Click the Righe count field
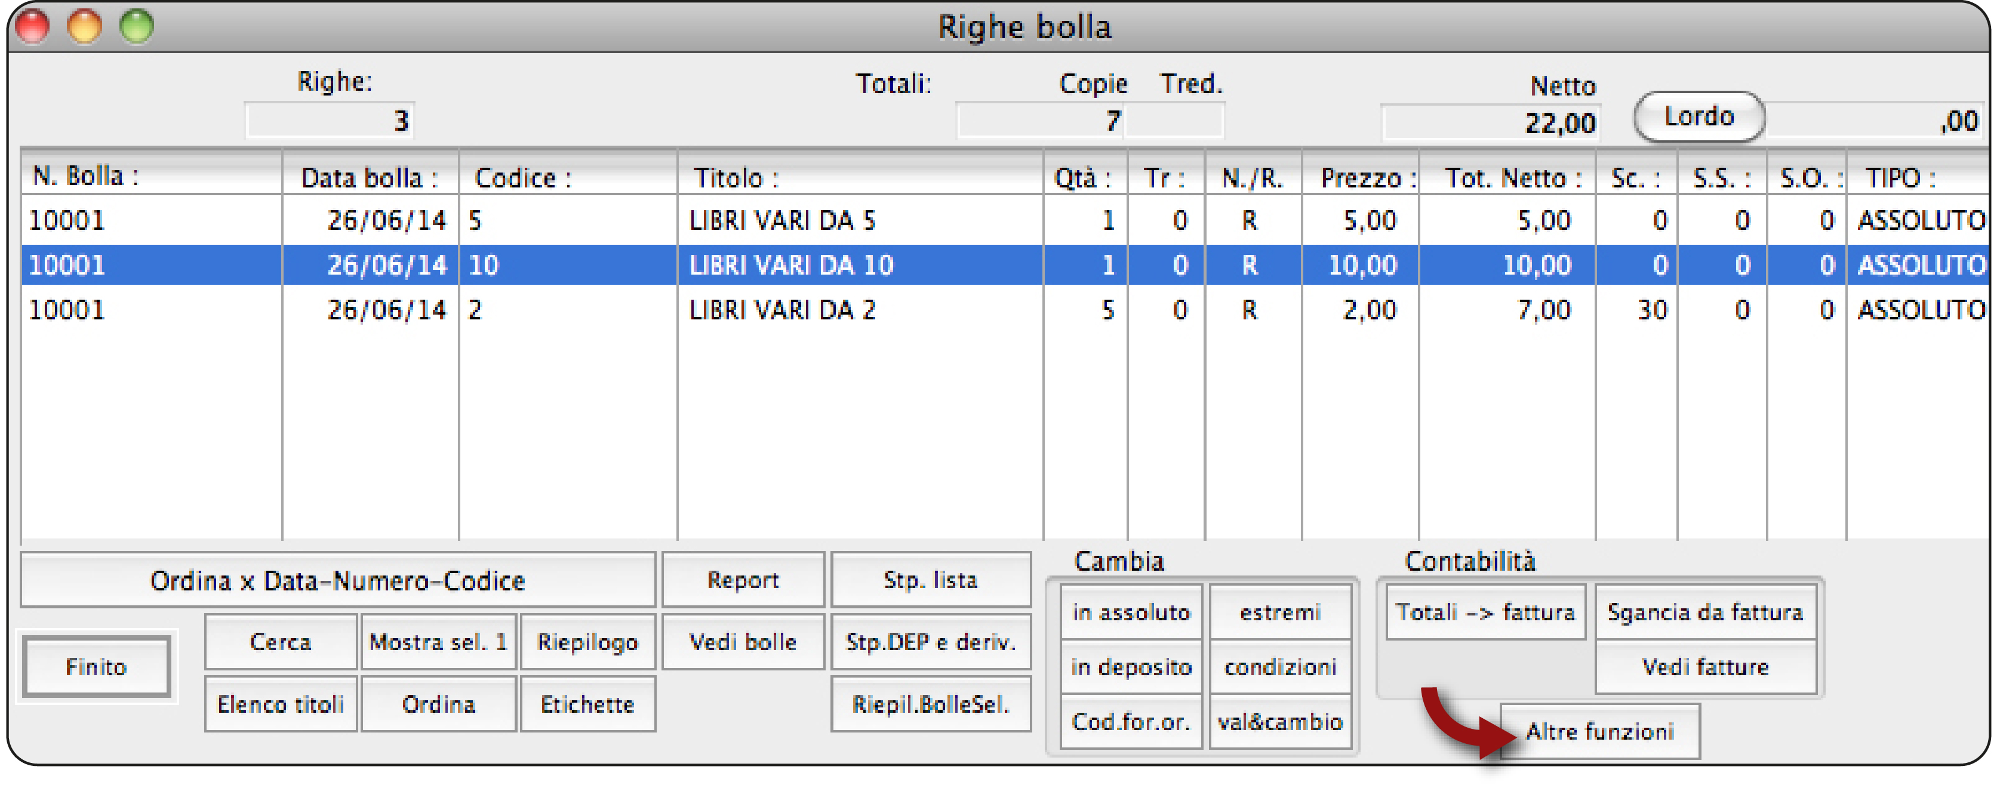The width and height of the screenshot is (2000, 791). point(330,121)
